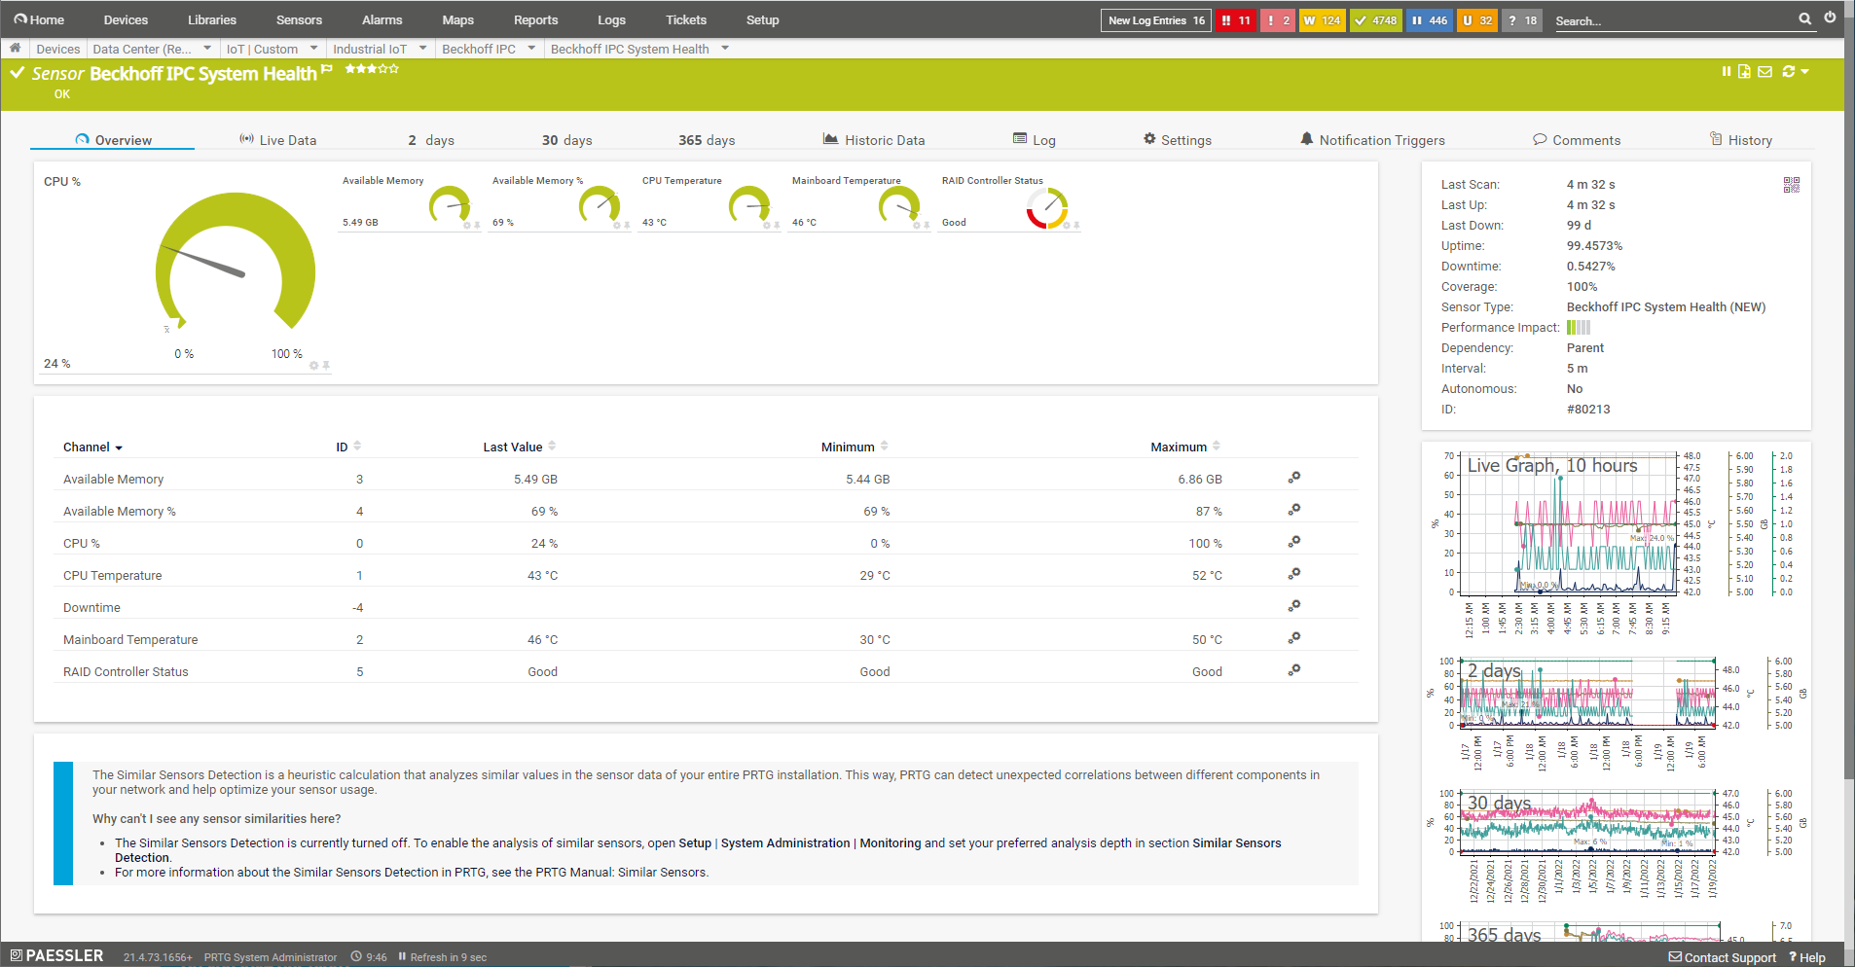Screen dimensions: 1855x967
Task: Toggle red alarm filter showing 11 sensors
Action: point(1236,20)
